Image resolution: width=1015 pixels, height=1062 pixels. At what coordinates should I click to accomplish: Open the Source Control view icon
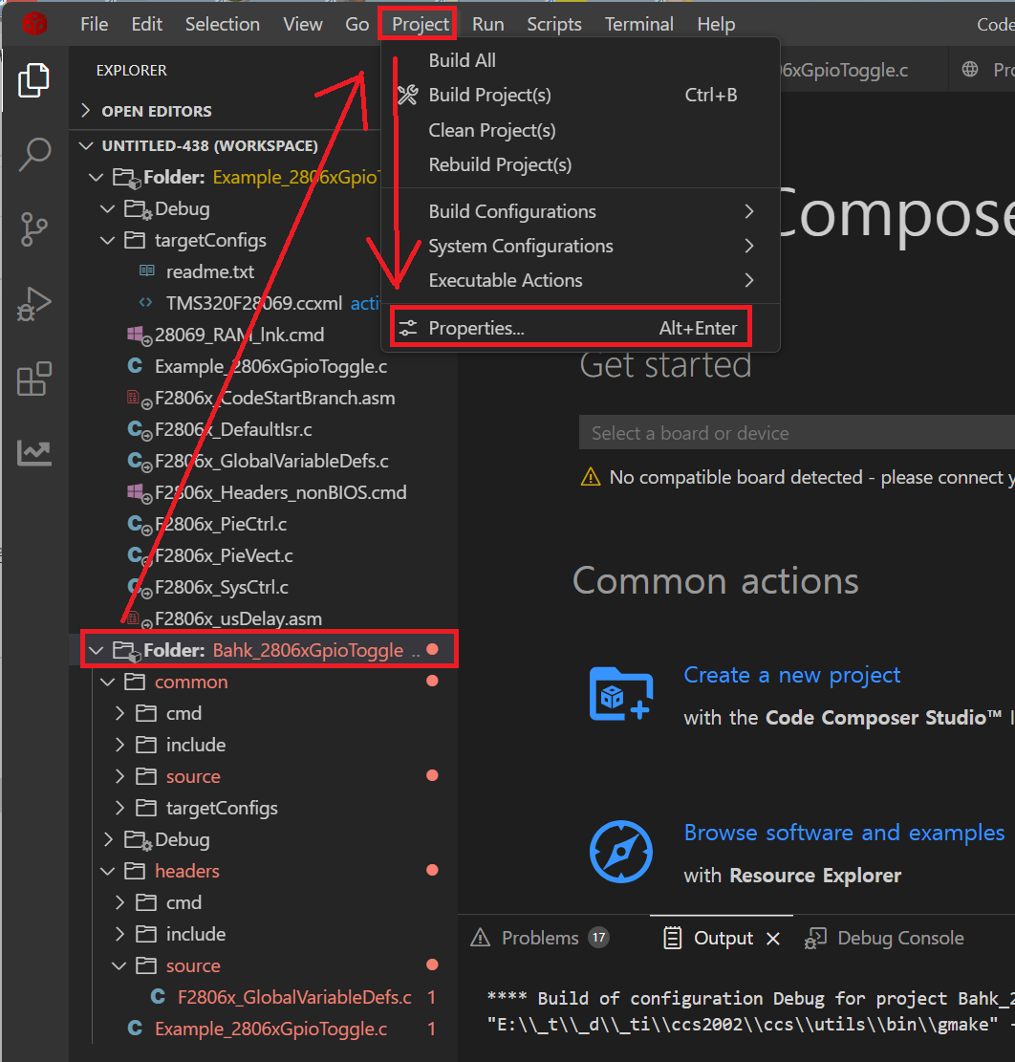[33, 228]
